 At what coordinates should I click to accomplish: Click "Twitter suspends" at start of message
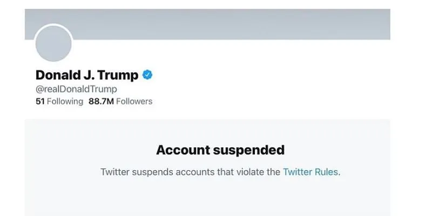coord(131,173)
